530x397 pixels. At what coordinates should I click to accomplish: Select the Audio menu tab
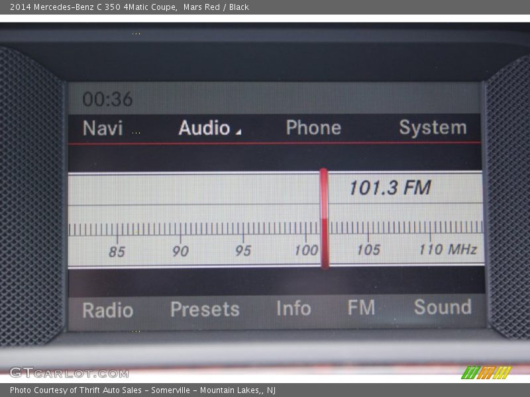coord(204,128)
